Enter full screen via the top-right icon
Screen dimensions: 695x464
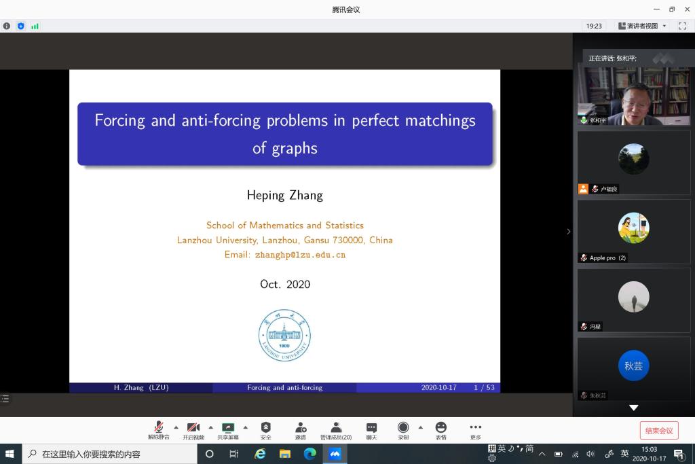[682, 26]
